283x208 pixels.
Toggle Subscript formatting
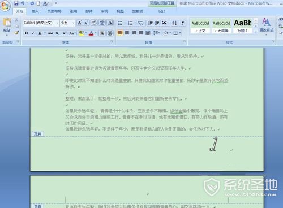(57, 33)
